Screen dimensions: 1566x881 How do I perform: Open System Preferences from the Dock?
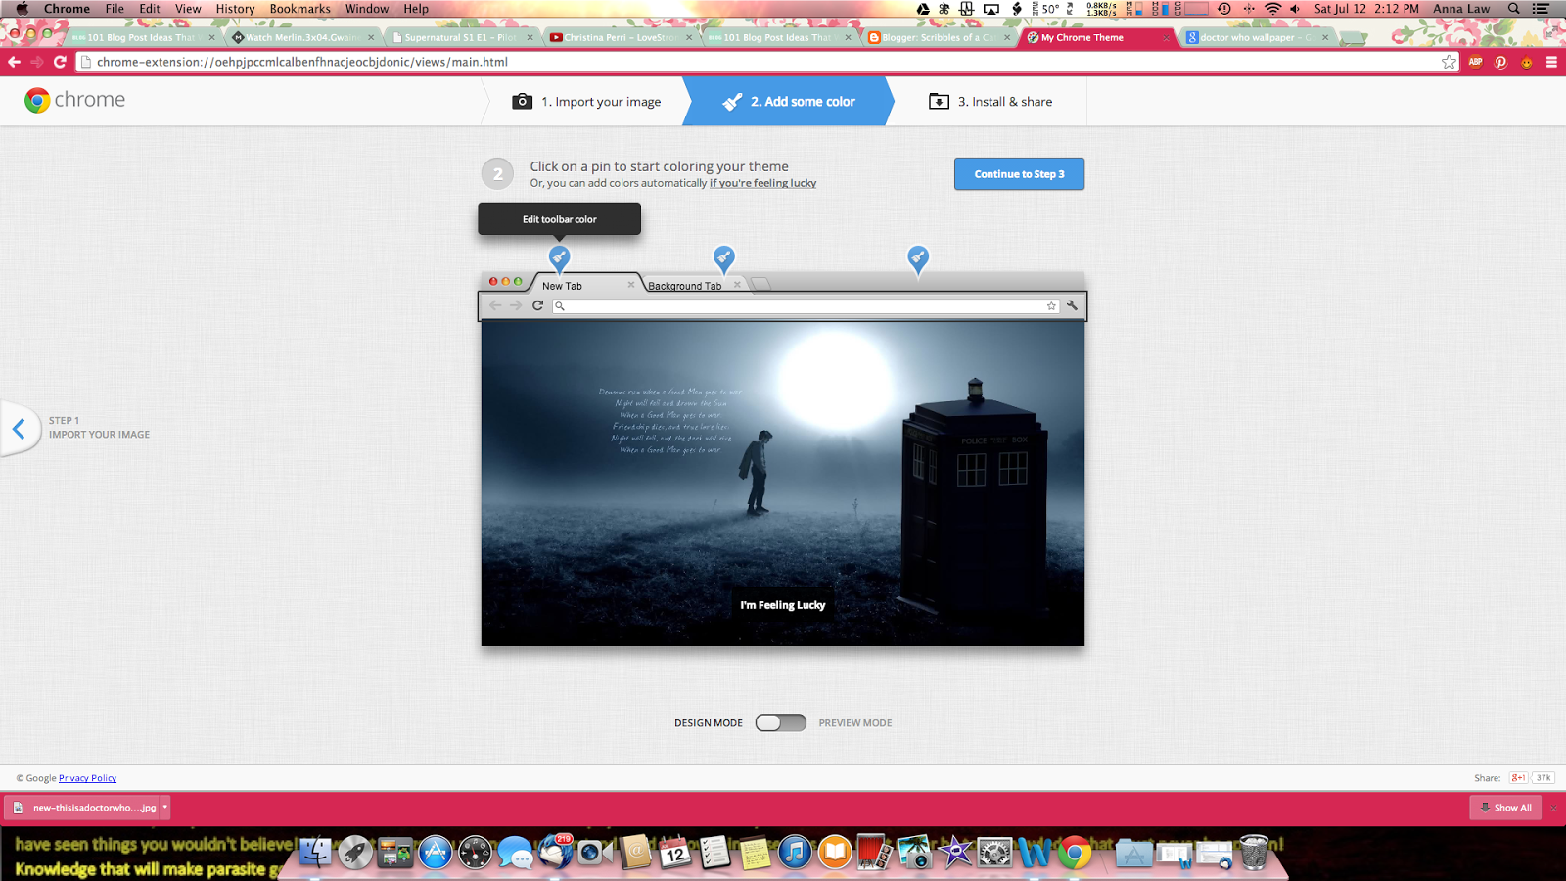(994, 853)
